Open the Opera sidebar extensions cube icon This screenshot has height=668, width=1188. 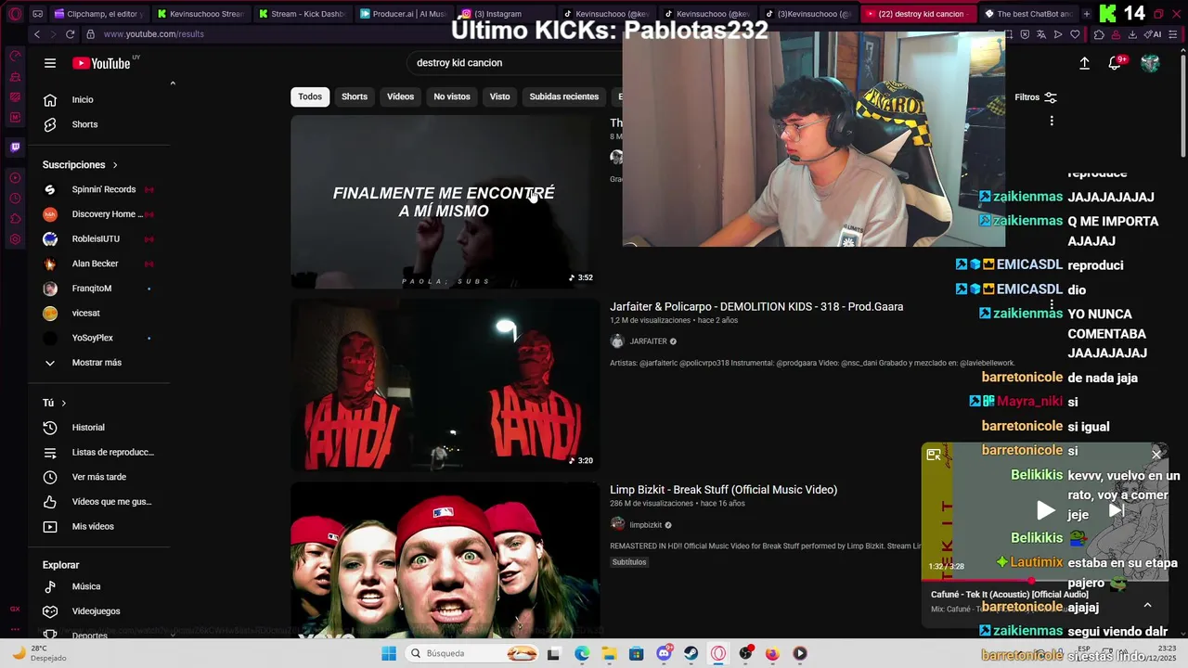tap(15, 219)
